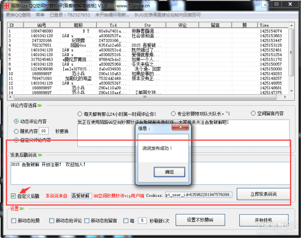Close the 信息 dialog with its X button
Screen dimensions: 301x238
click(180, 127)
